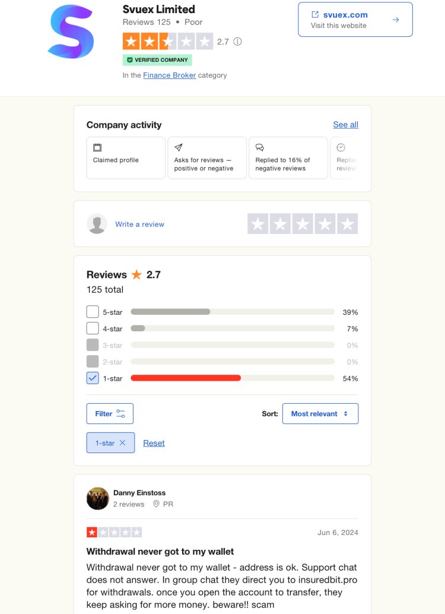
Task: Open the Finance Broker category link
Action: point(170,75)
